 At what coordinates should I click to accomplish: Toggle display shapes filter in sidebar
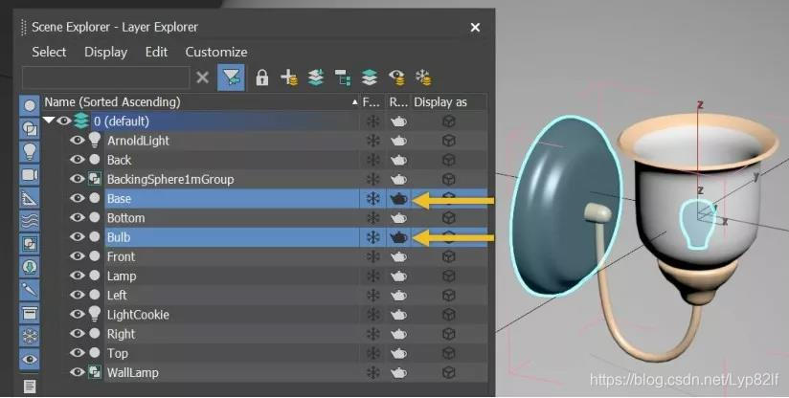(x=30, y=128)
